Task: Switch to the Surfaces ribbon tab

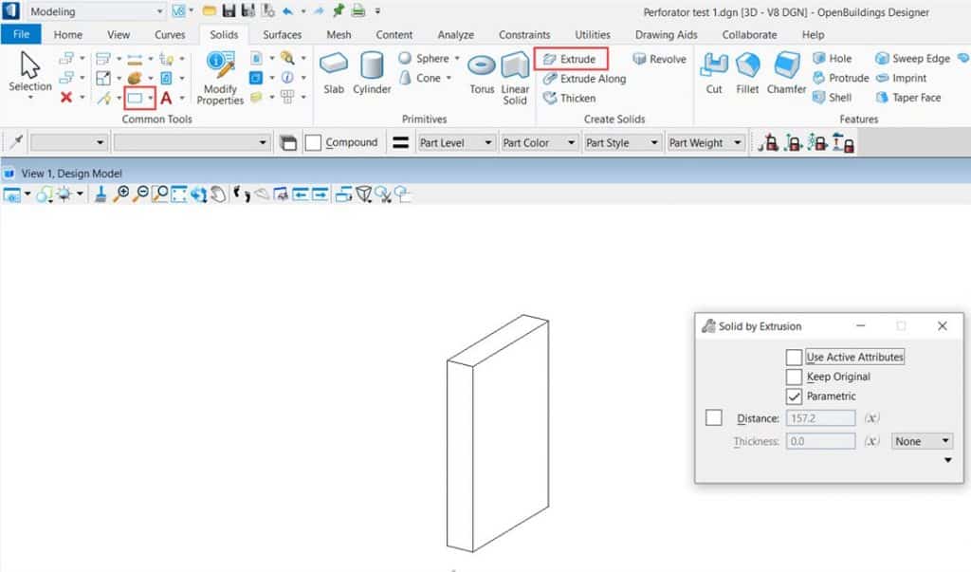Action: 282,34
